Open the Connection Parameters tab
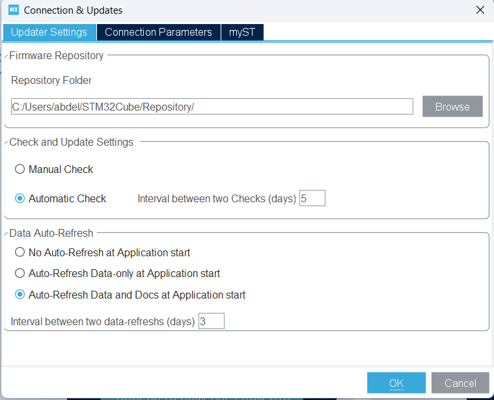This screenshot has height=400, width=494. point(158,32)
